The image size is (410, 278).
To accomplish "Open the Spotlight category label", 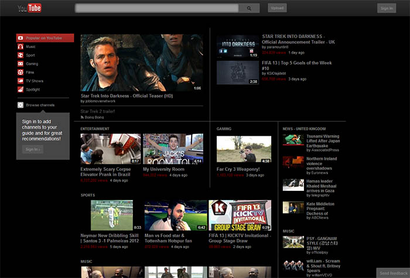I will pos(33,90).
